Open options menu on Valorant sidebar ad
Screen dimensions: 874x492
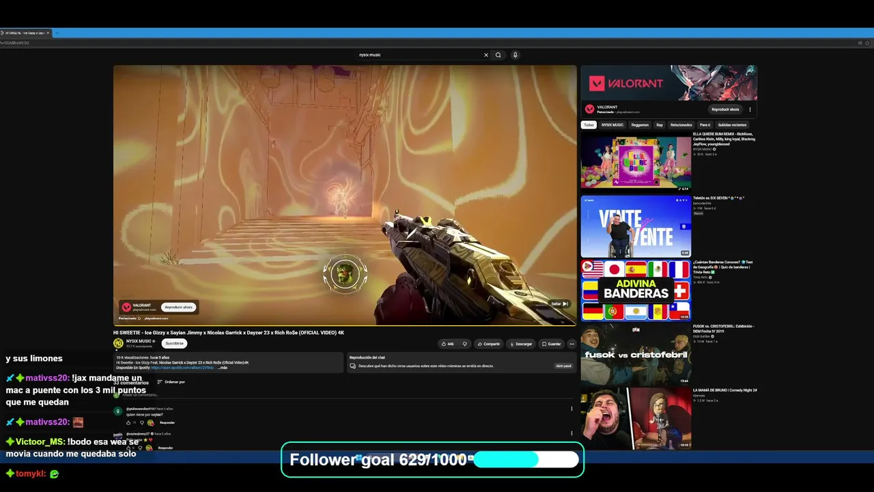[x=750, y=109]
